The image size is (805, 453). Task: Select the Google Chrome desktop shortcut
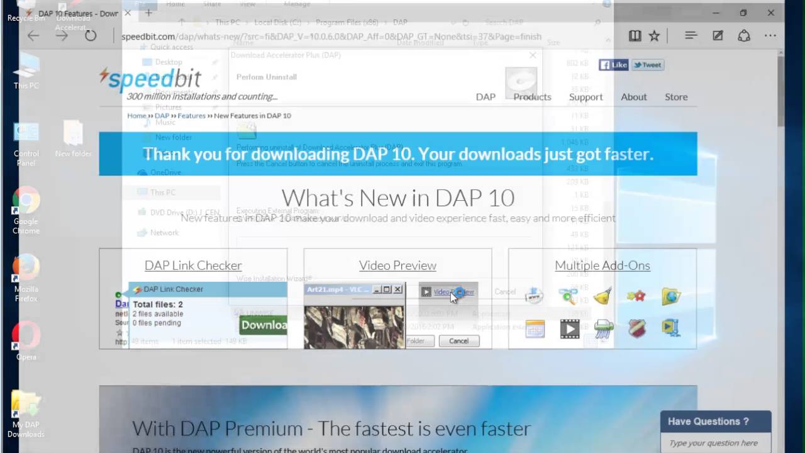pyautogui.click(x=26, y=211)
